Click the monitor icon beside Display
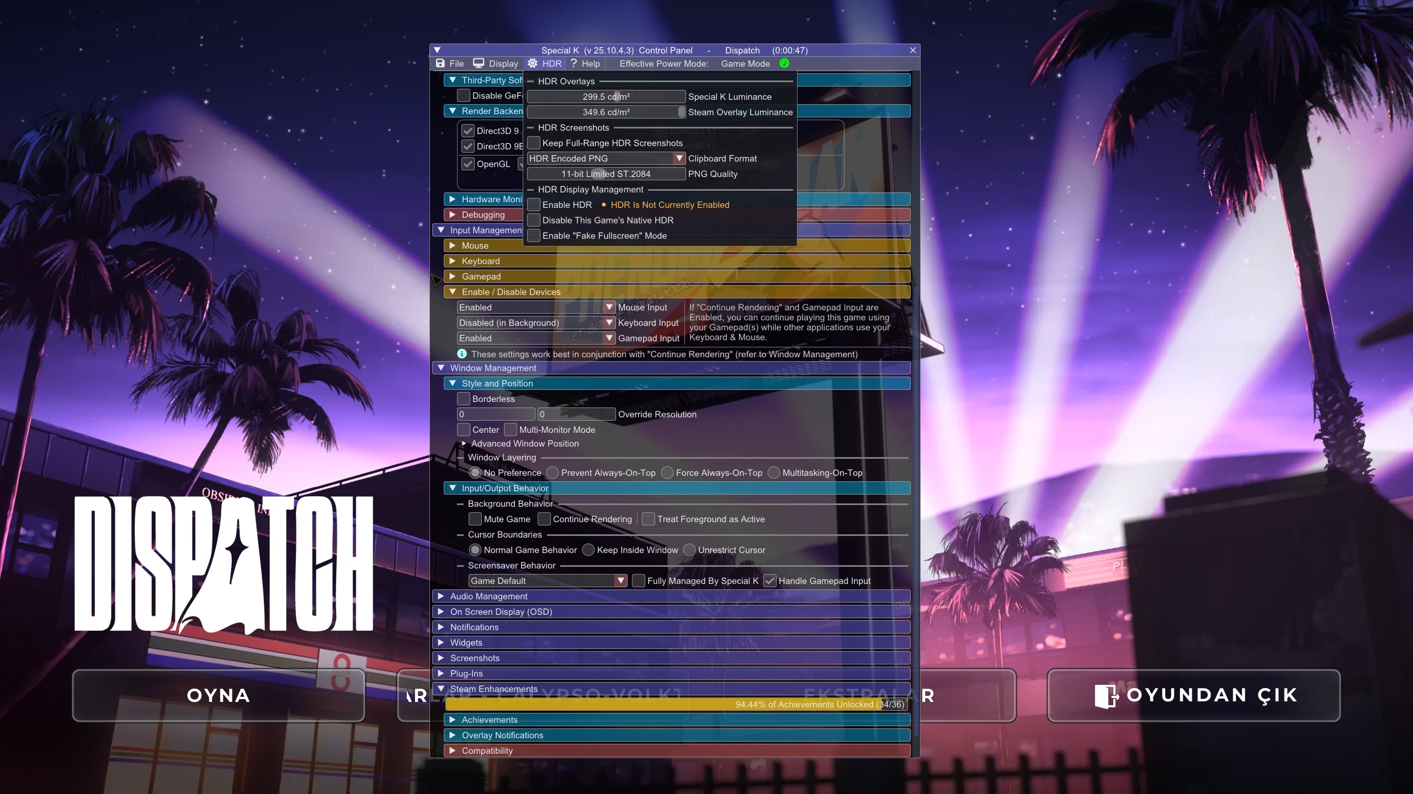1413x794 pixels. click(478, 63)
